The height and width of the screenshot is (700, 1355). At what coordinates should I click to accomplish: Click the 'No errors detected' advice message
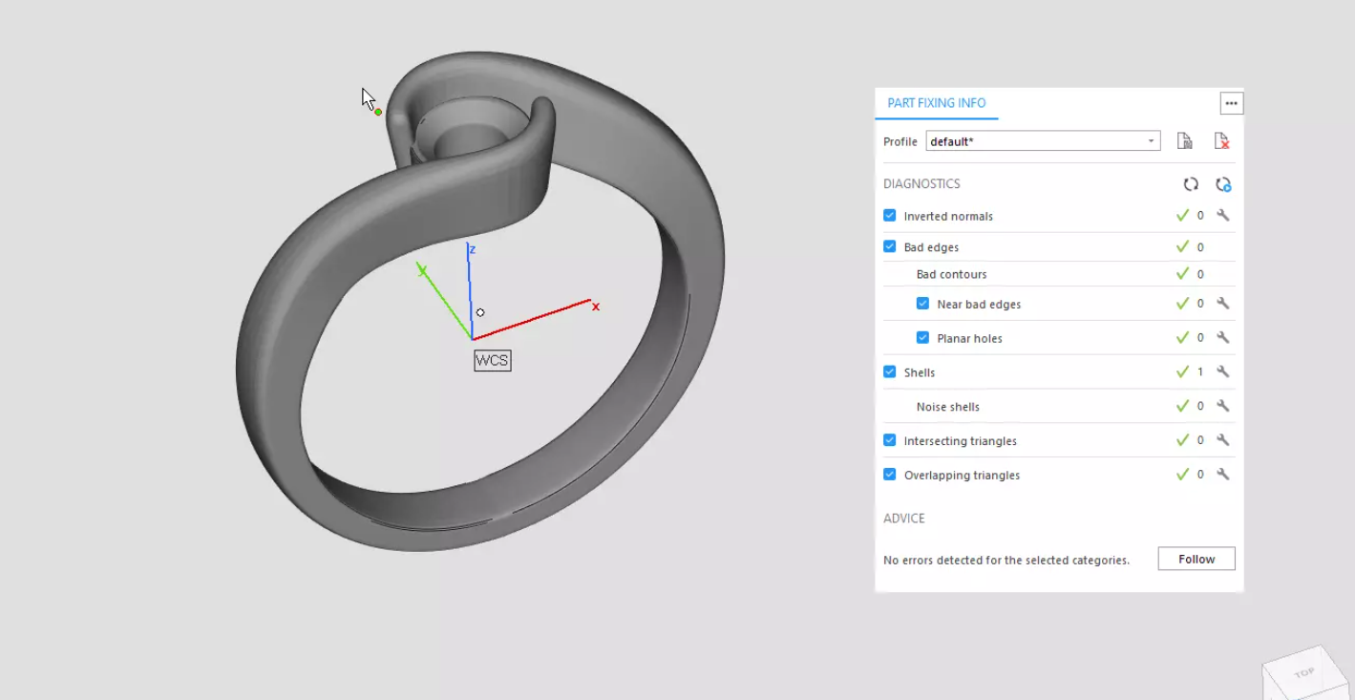pos(1006,560)
